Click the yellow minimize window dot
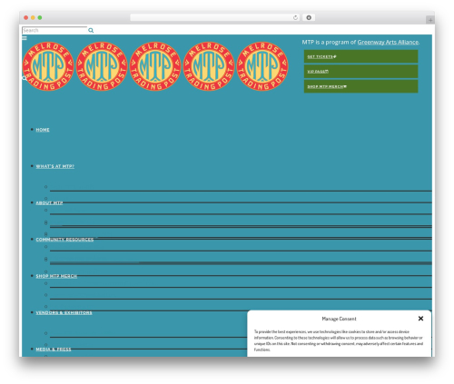454x384 pixels. pyautogui.click(x=33, y=17)
